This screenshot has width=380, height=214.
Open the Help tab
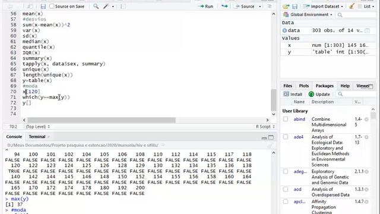[x=345, y=86]
